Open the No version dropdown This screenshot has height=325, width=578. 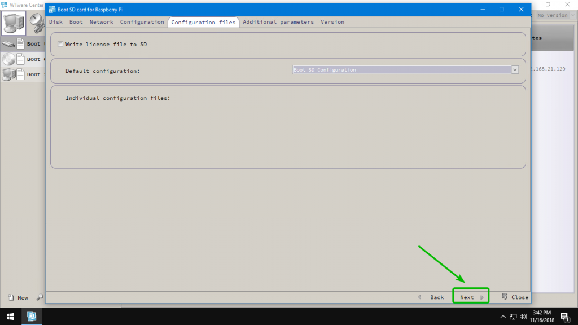pos(555,15)
